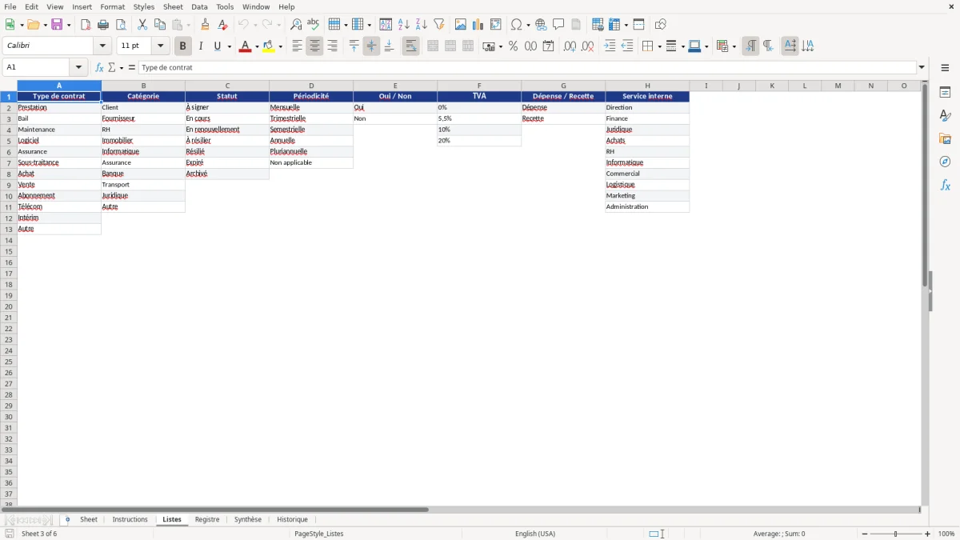Click the Sort Descending icon
The height and width of the screenshot is (540, 960).
[422, 24]
